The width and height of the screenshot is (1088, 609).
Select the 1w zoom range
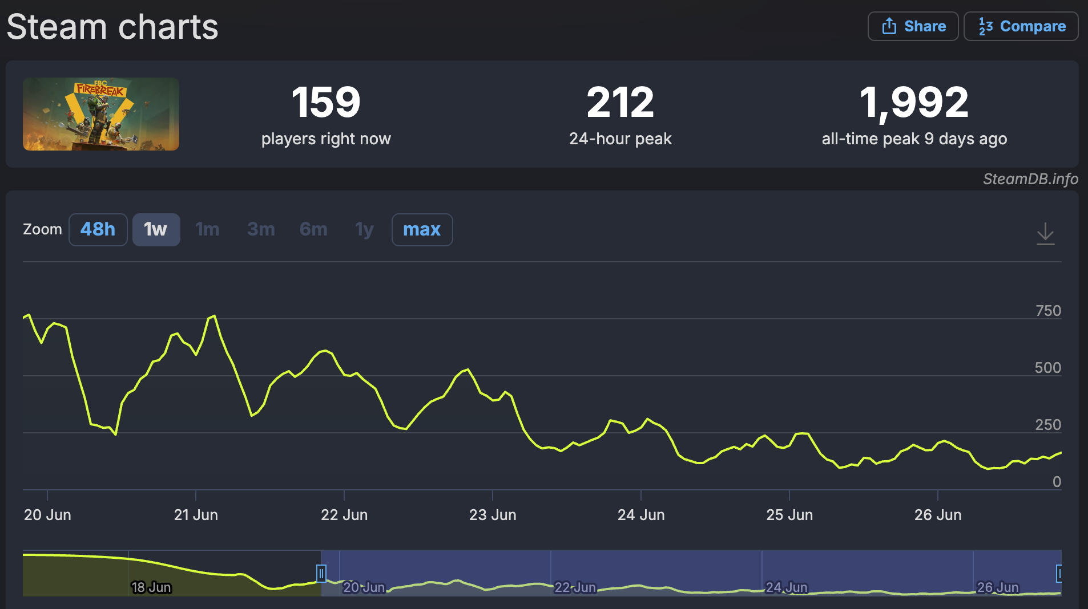156,230
